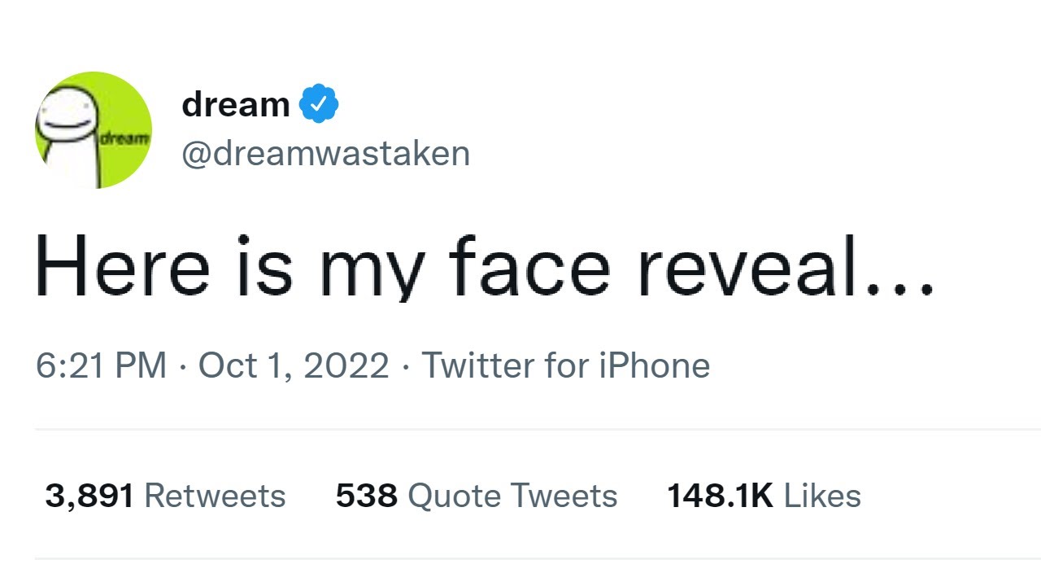Screen dimensions: 1041x586
Task: Open the 538 Quote Tweets
Action: [x=476, y=495]
